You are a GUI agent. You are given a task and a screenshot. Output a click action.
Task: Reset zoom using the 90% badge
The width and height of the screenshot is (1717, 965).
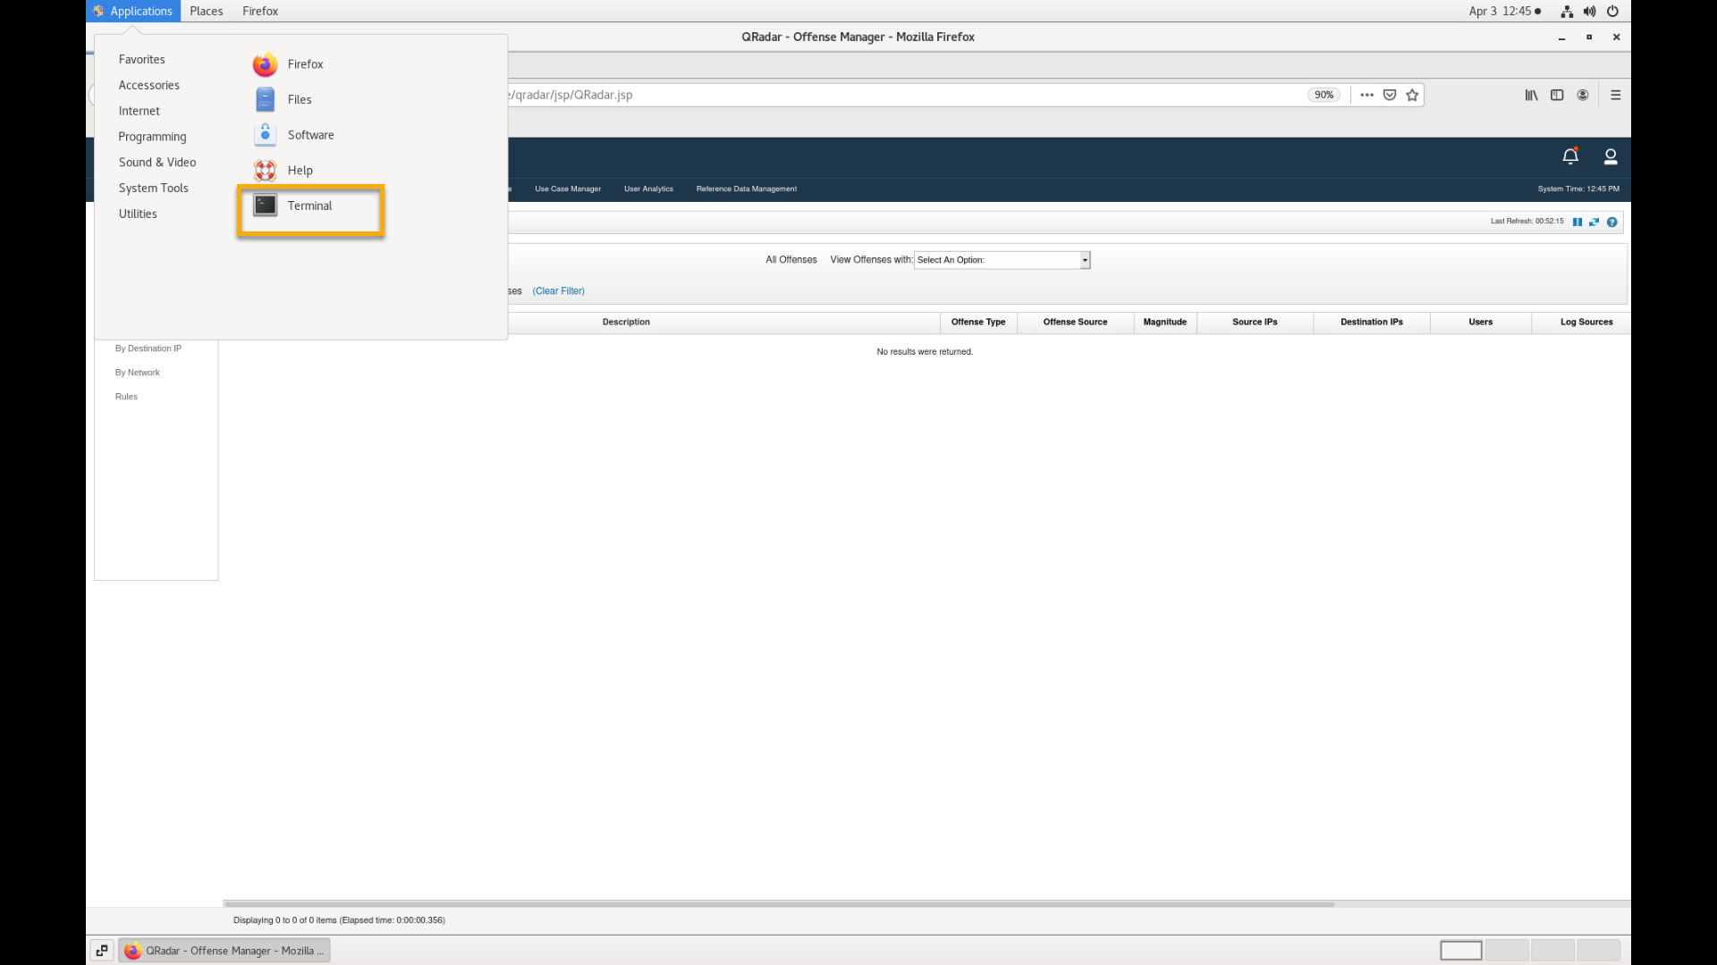pyautogui.click(x=1324, y=95)
